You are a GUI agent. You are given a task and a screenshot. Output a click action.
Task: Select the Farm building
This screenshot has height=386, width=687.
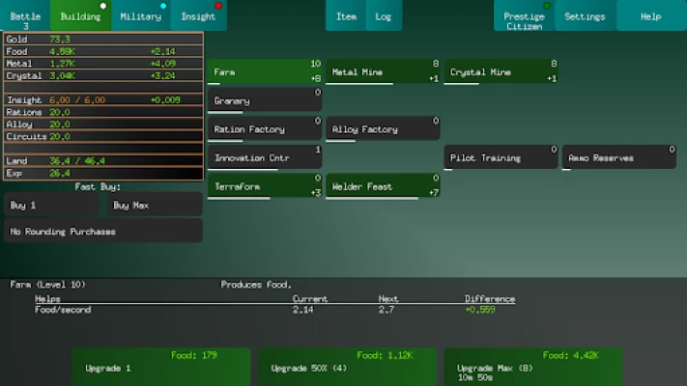(x=265, y=71)
